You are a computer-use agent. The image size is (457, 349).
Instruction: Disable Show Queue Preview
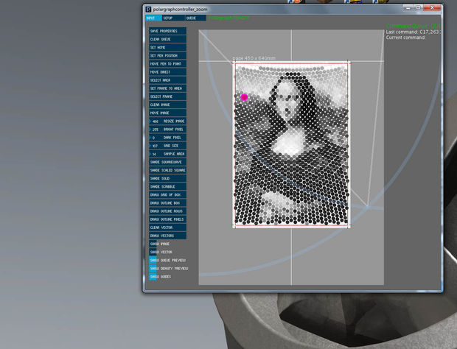pos(153,260)
